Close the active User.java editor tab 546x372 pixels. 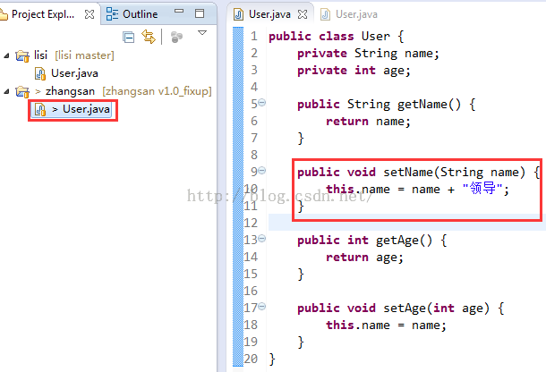303,14
